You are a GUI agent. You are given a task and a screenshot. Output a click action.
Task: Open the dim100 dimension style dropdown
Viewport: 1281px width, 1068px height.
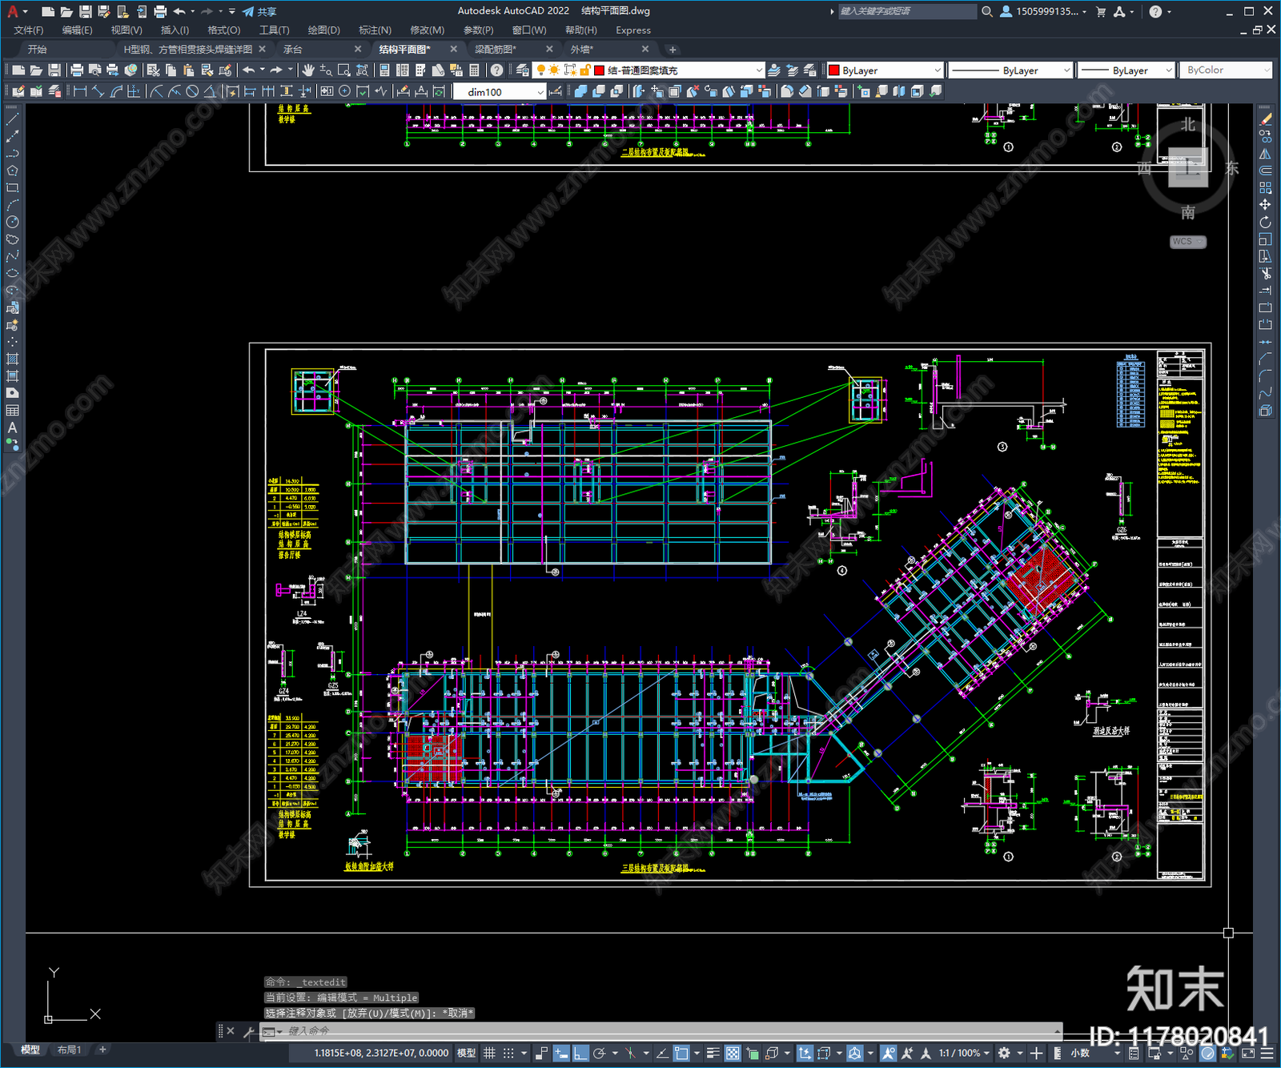(500, 92)
